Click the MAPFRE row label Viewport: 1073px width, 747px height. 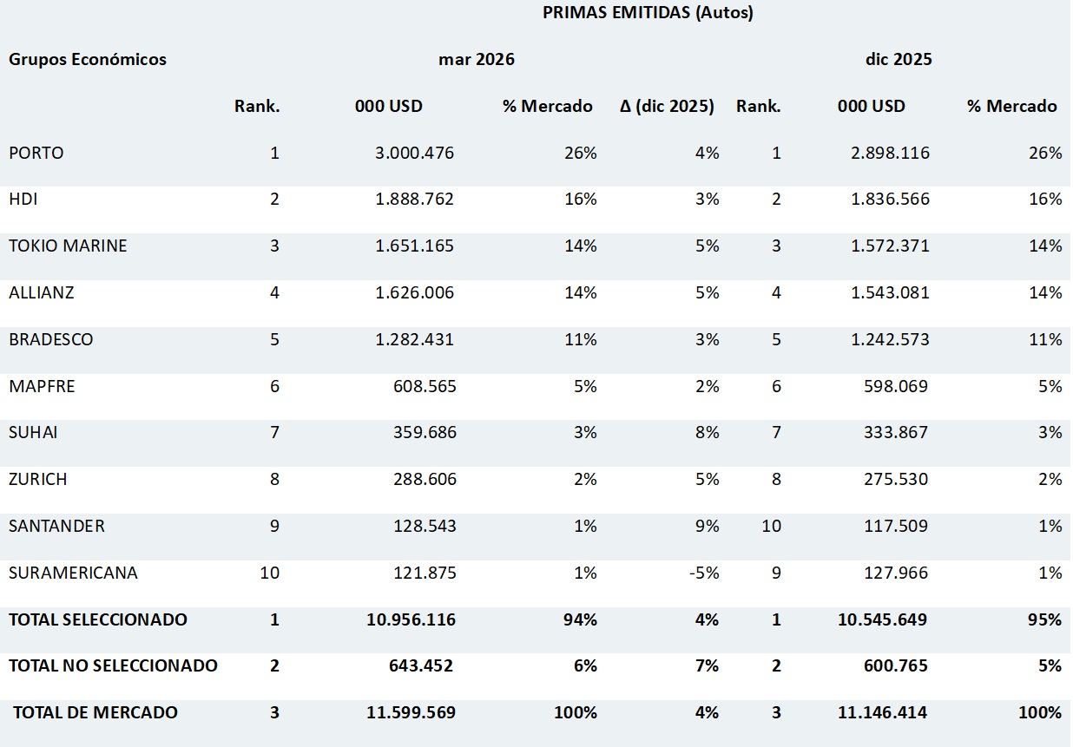pos(42,386)
